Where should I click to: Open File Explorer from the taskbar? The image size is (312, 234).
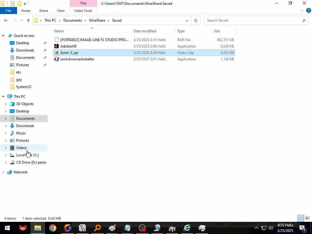(x=37, y=228)
